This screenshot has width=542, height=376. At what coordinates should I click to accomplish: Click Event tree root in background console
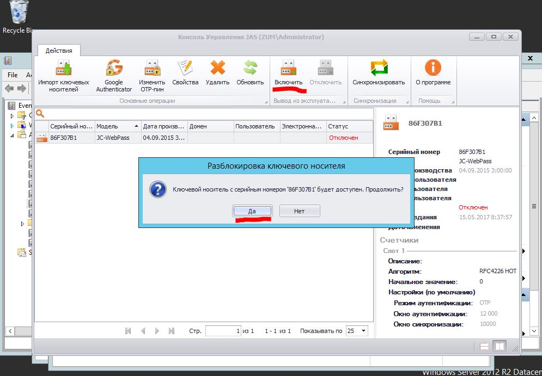(20, 106)
